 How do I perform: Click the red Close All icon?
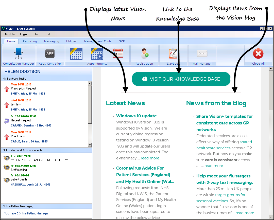[x=258, y=54]
